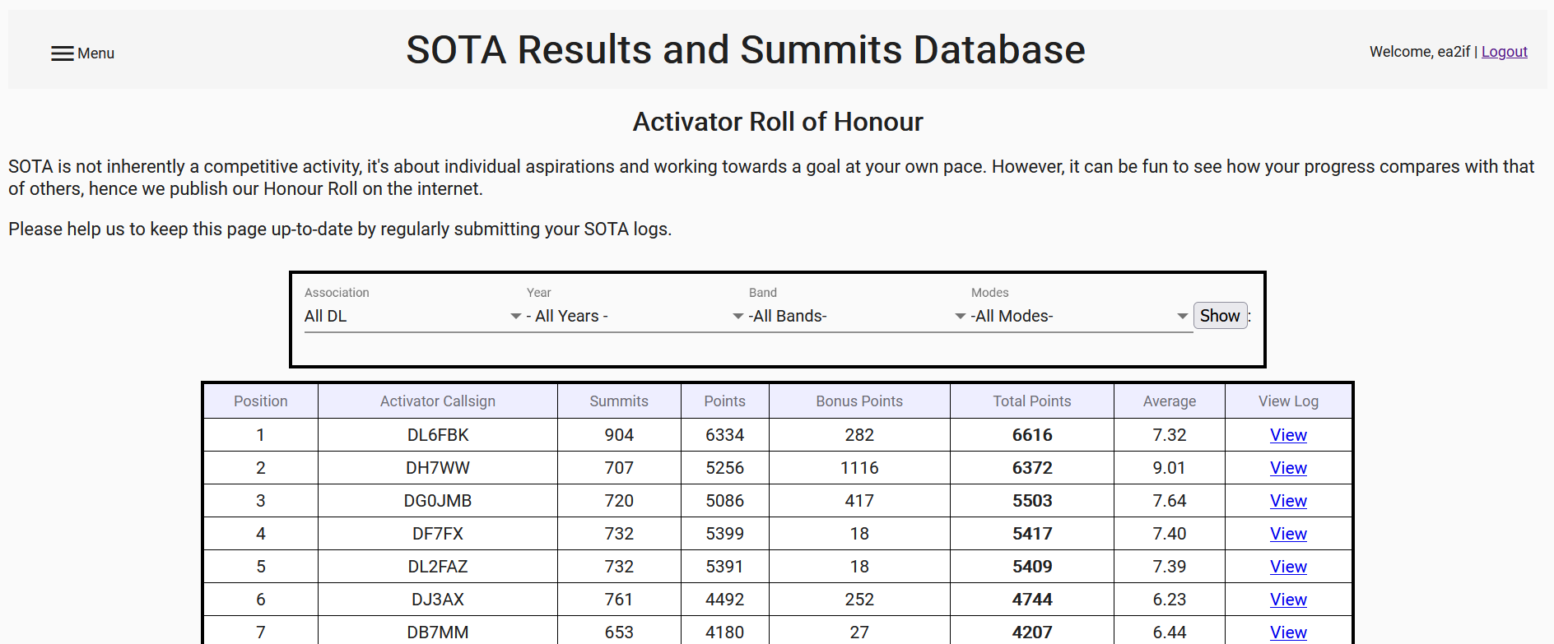The width and height of the screenshot is (1554, 644).
Task: Select callsign DJ3AX cell
Action: (438, 600)
